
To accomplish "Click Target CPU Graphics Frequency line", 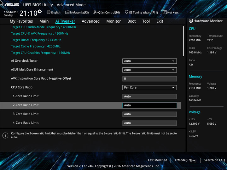I will click(x=41, y=53).
